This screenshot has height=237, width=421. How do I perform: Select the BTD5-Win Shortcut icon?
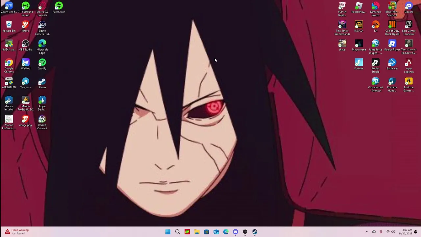click(x=392, y=9)
